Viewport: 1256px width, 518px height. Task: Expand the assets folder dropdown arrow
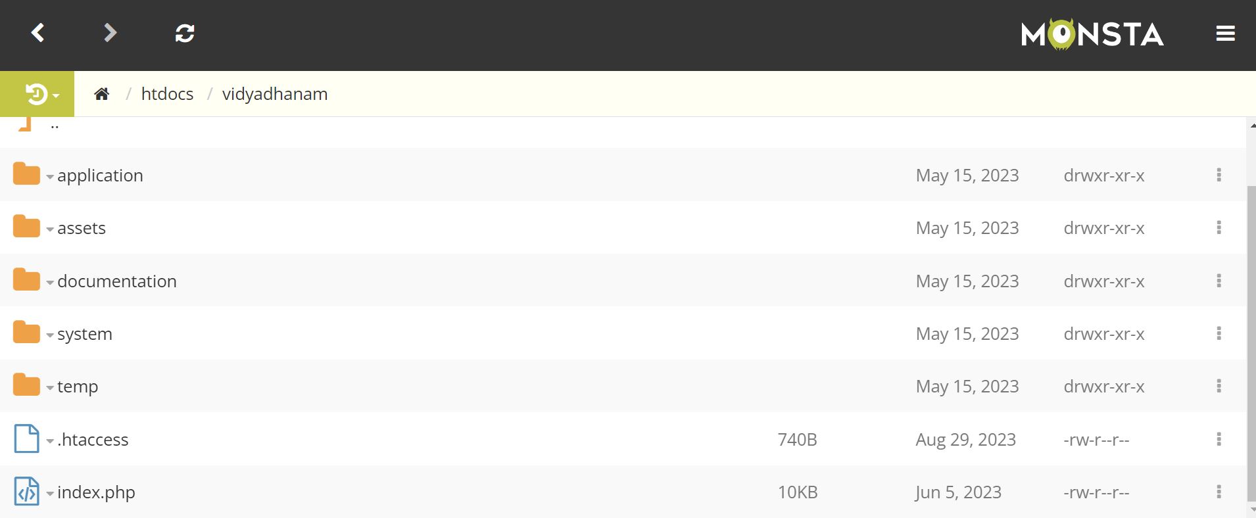coord(50,229)
